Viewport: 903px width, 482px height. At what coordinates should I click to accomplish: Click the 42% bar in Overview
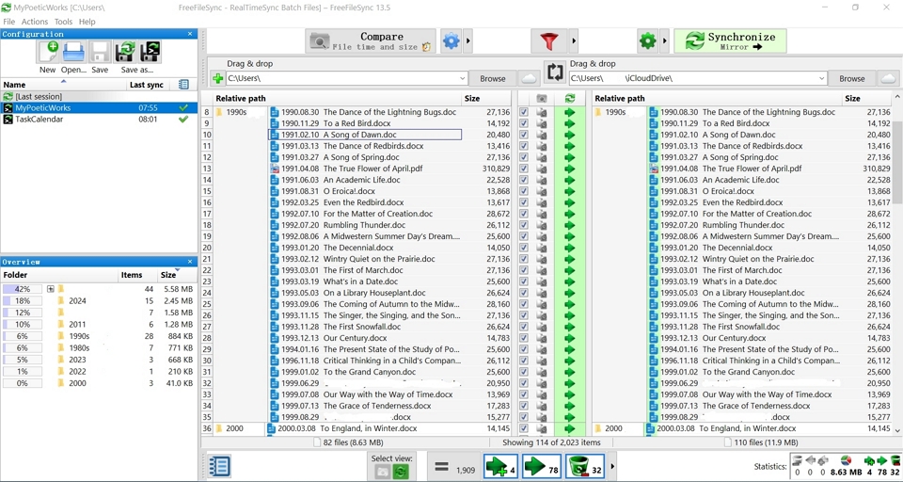pos(23,289)
